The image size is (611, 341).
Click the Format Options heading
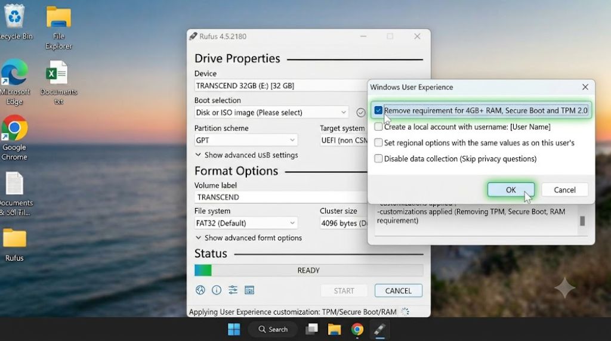[236, 171]
